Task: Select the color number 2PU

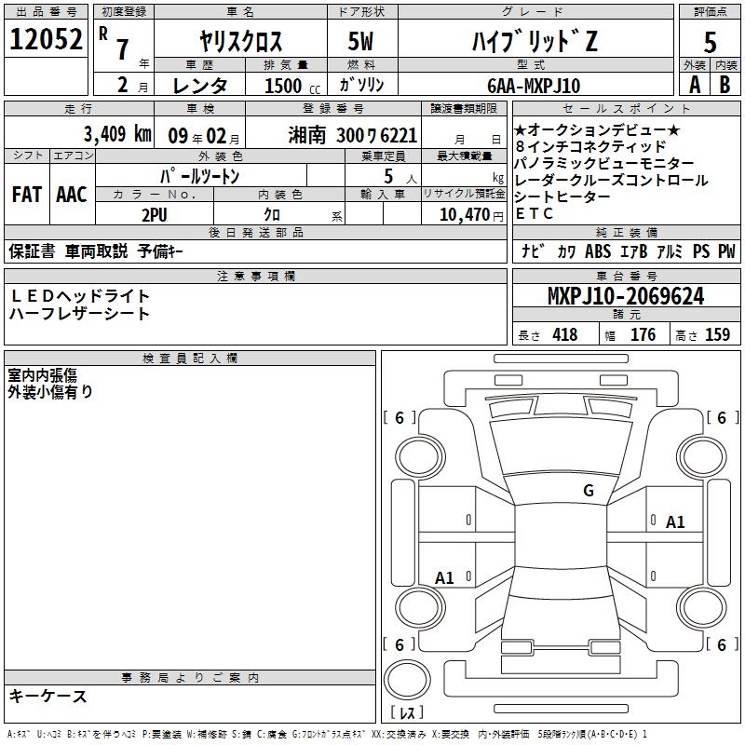Action: [x=154, y=215]
